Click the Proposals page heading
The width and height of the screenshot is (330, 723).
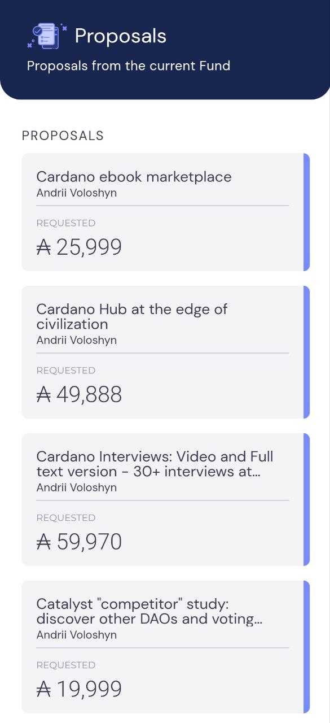point(121,36)
